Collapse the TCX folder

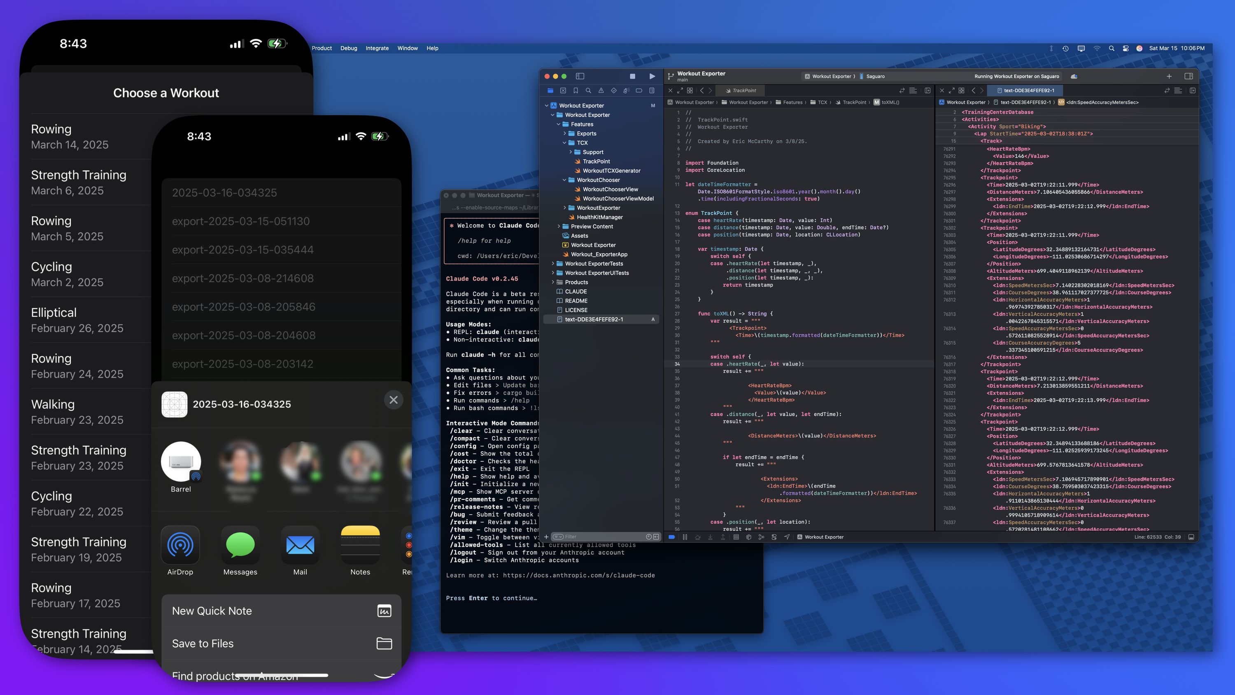[564, 143]
